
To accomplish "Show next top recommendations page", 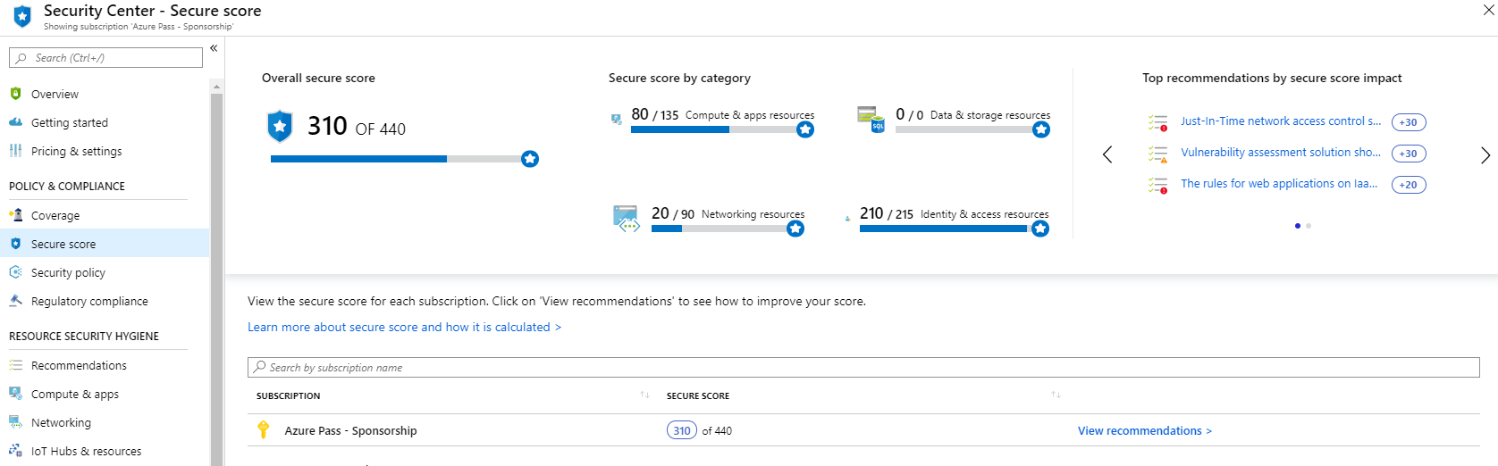I will point(1485,155).
